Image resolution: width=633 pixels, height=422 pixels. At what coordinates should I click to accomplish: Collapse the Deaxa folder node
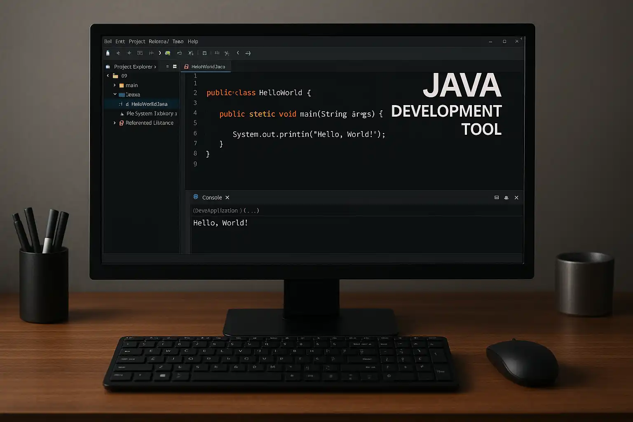pyautogui.click(x=115, y=94)
